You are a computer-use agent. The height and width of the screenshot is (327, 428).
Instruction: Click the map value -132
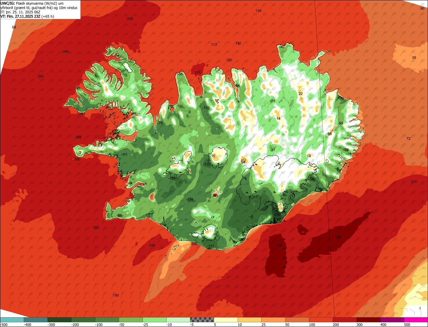(206, 108)
